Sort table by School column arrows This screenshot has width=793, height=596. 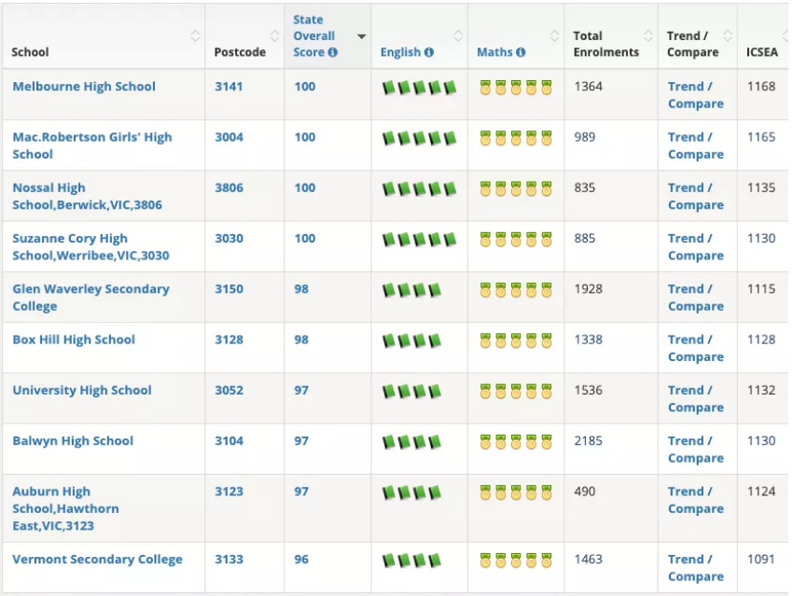click(195, 36)
